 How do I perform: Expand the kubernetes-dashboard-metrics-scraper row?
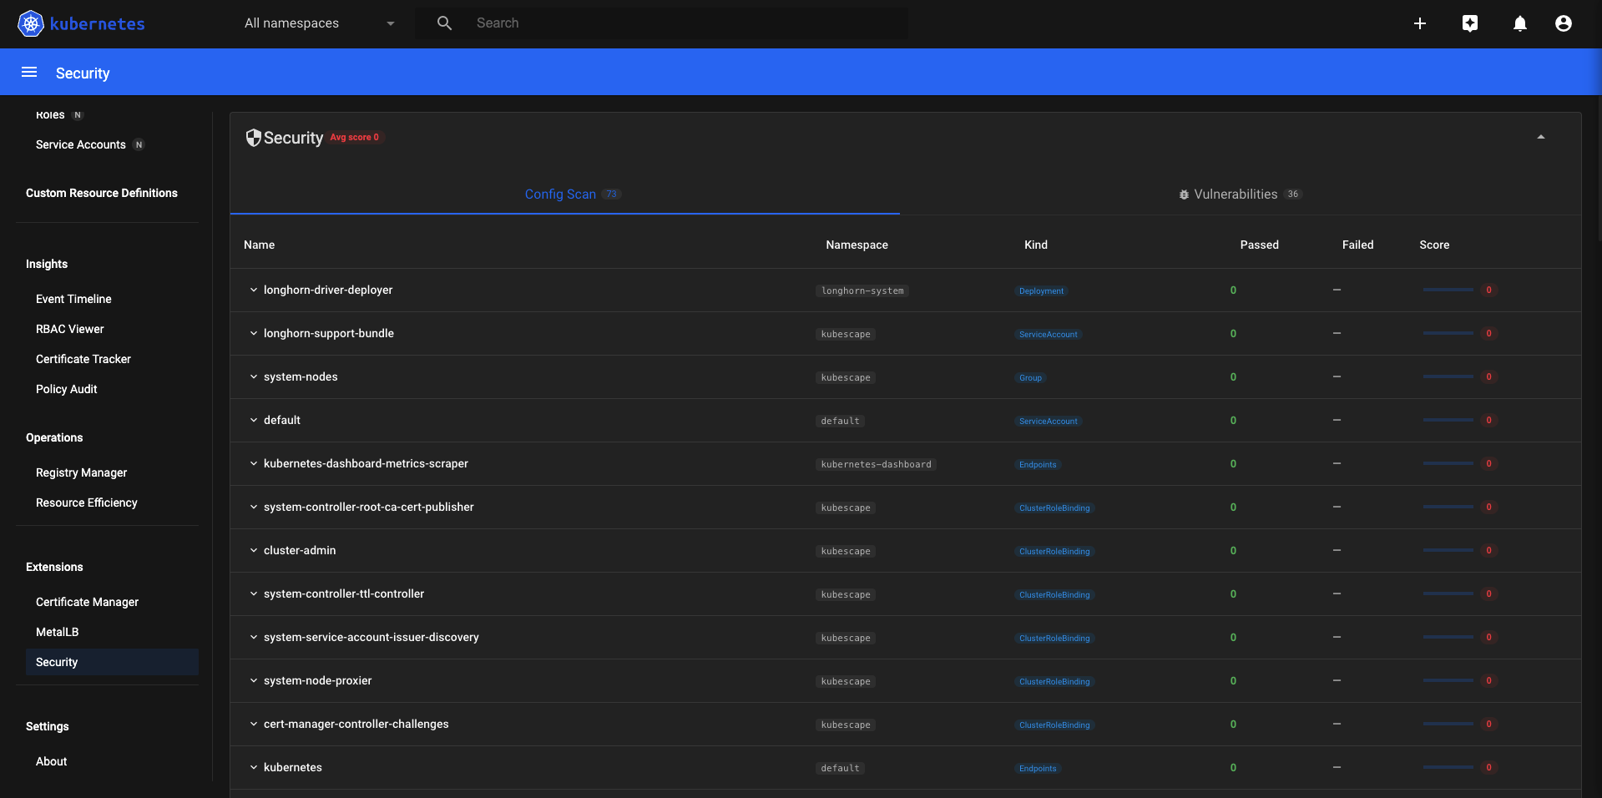[x=253, y=463]
